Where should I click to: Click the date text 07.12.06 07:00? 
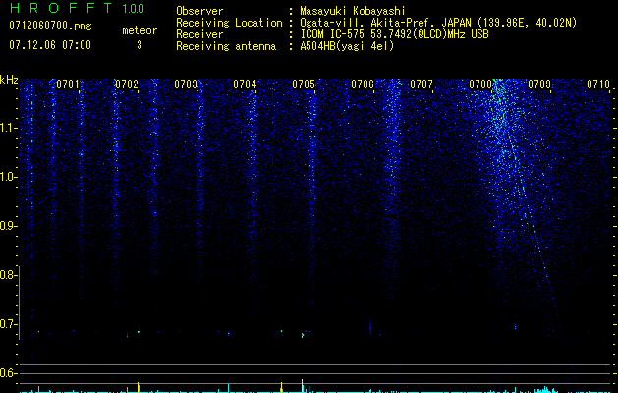[50, 45]
